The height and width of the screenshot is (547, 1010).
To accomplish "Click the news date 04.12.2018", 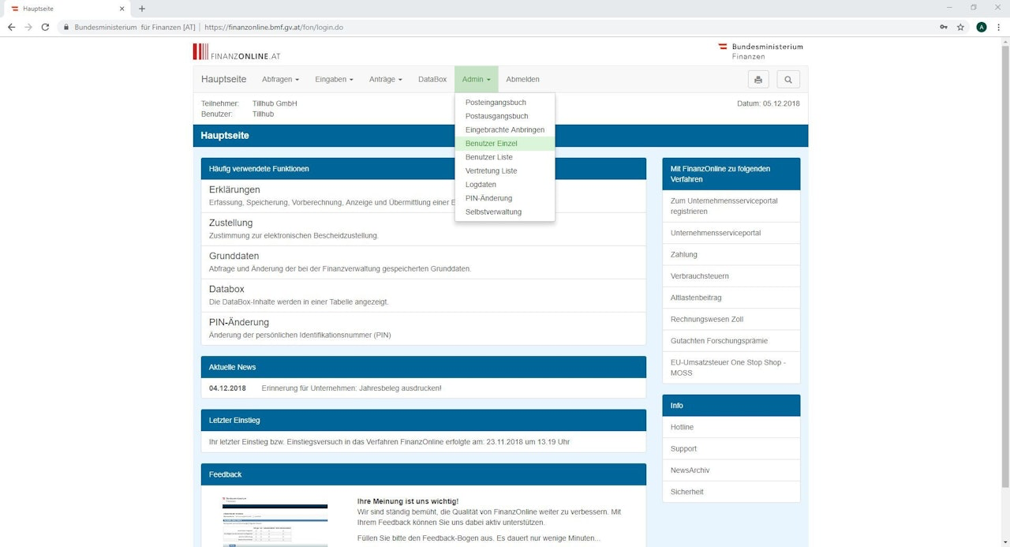I will click(227, 388).
